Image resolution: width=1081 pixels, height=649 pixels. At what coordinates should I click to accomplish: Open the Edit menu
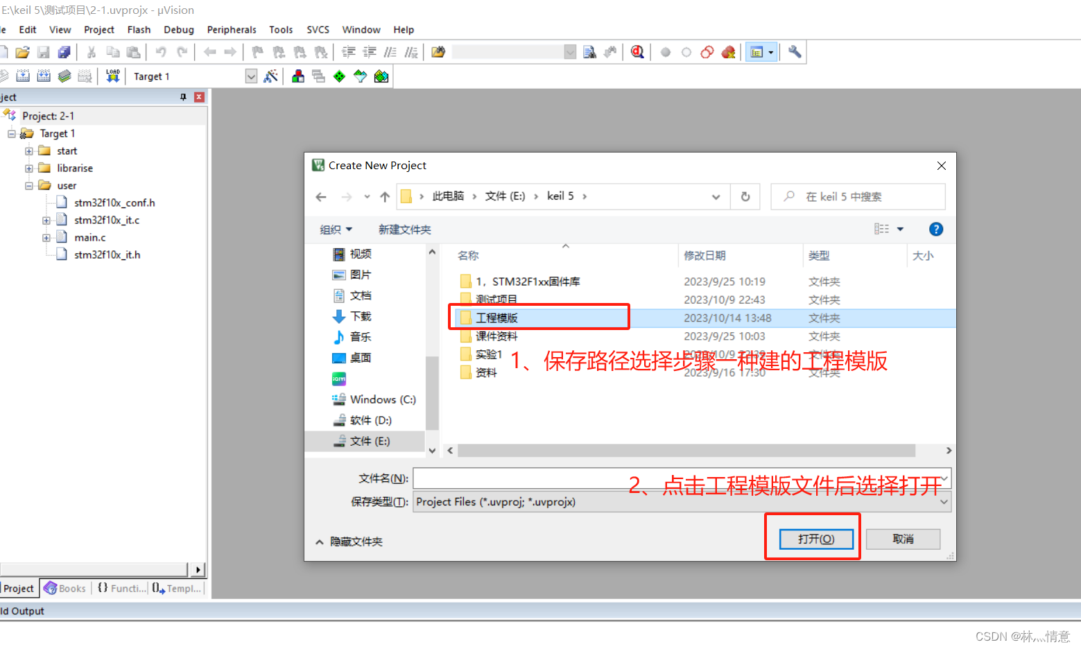coord(28,30)
